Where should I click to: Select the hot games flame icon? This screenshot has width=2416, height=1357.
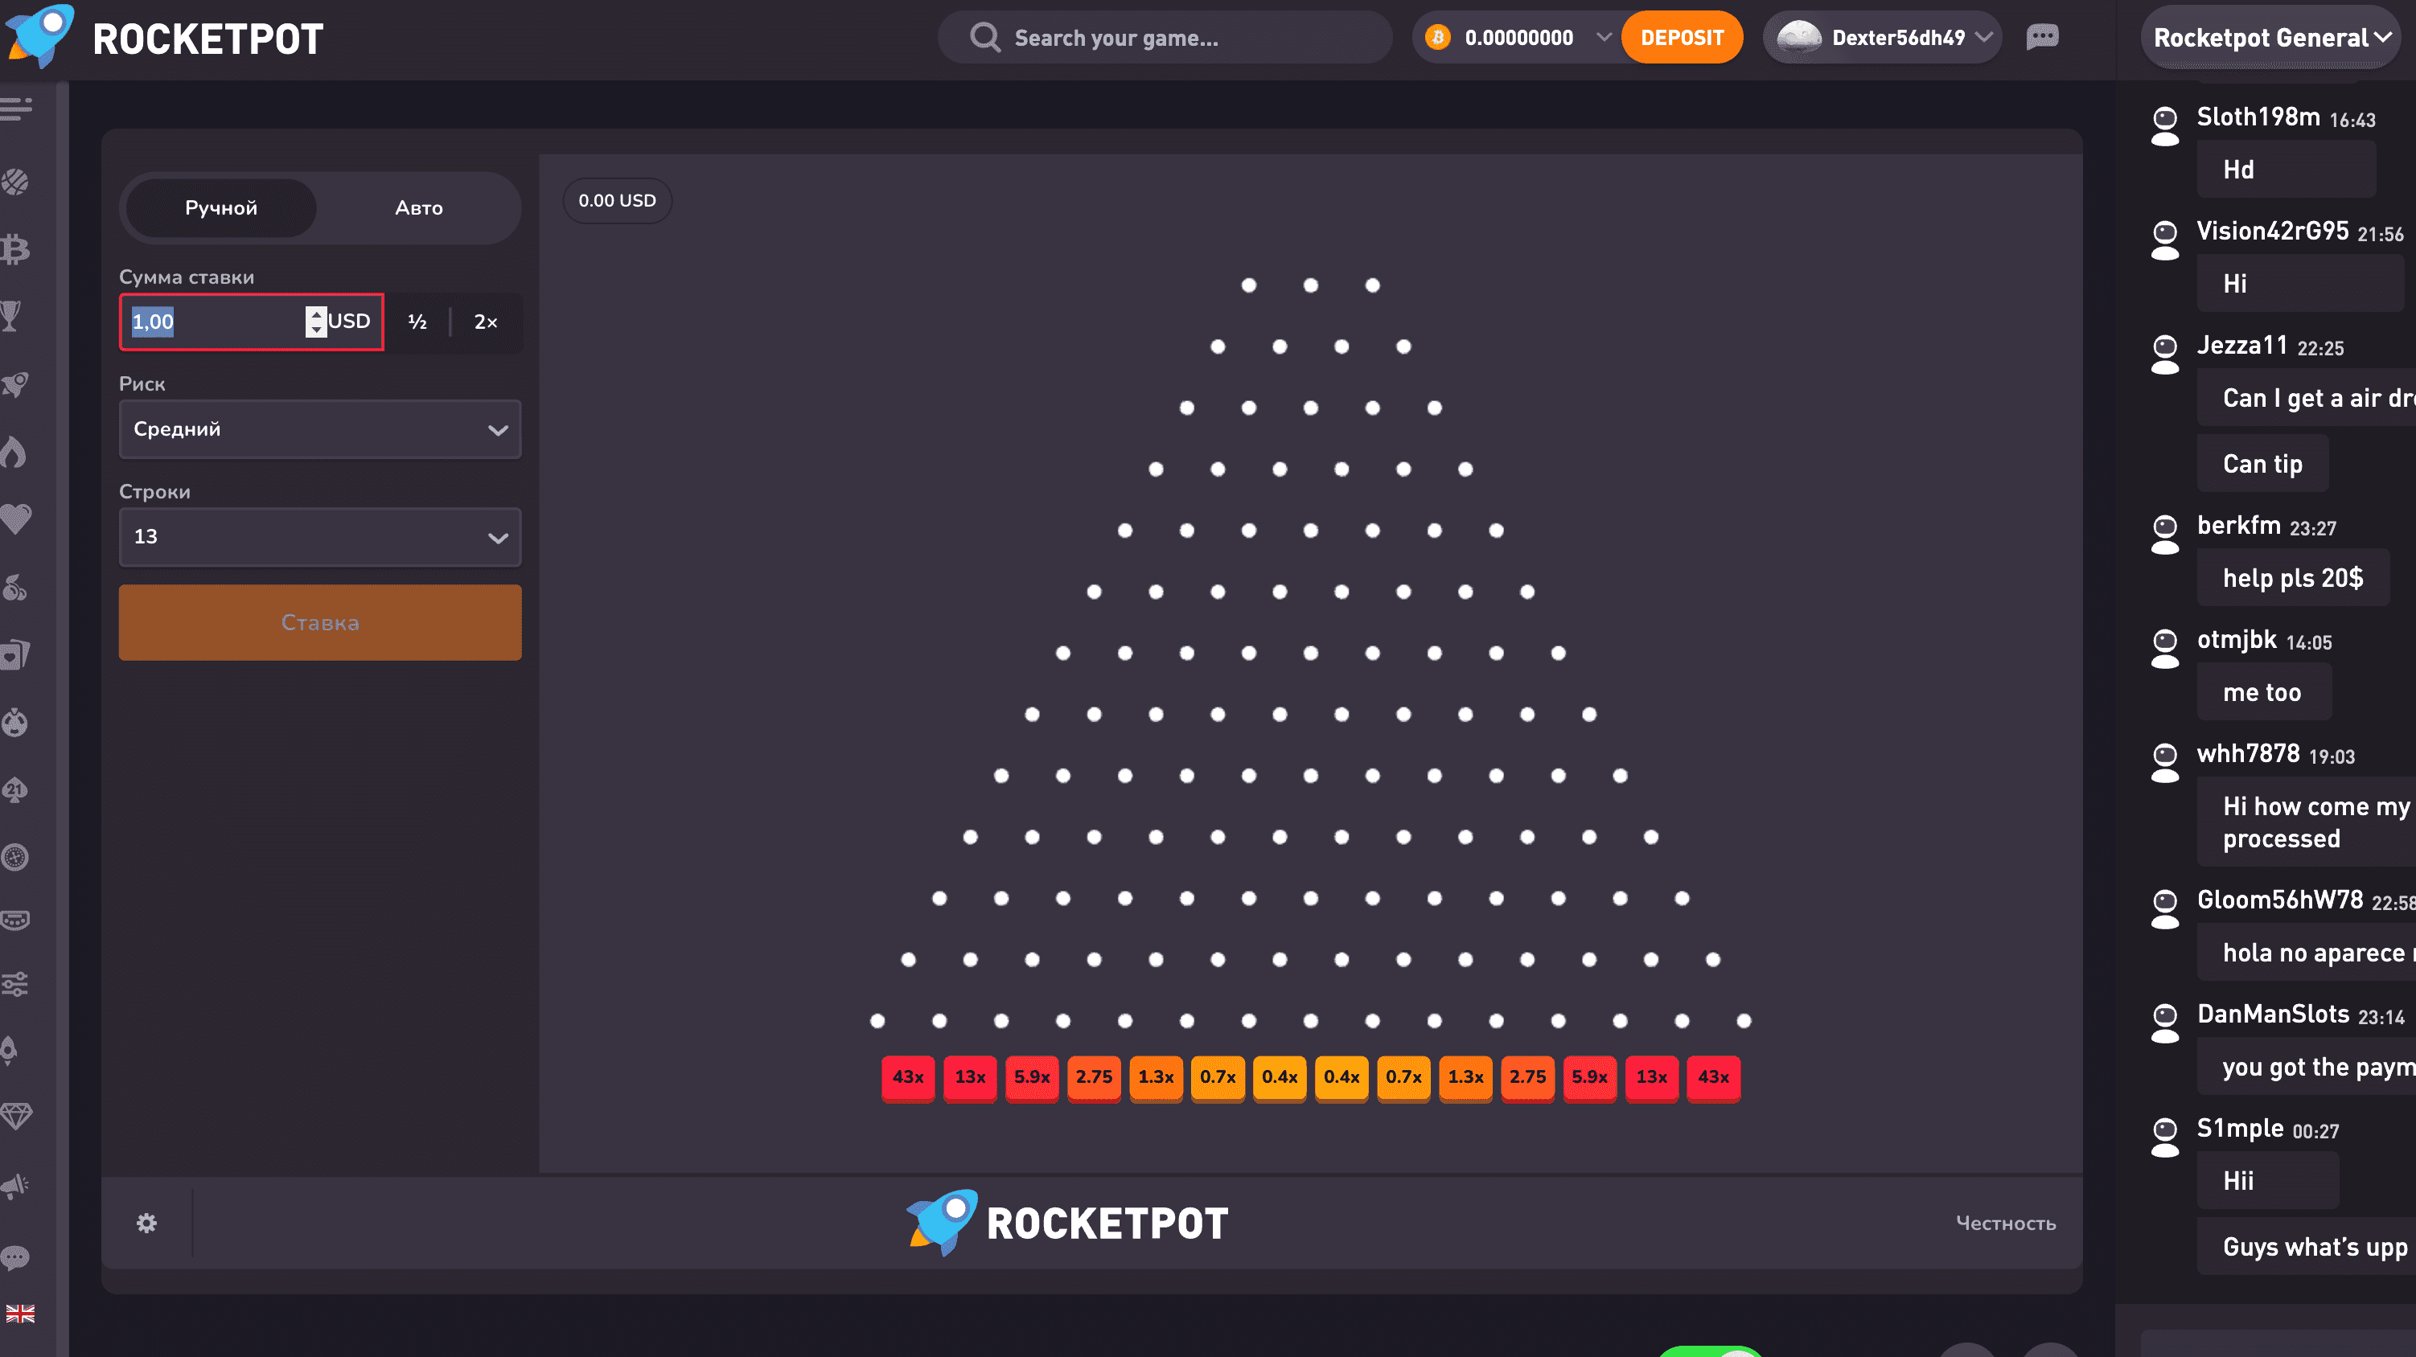tap(17, 451)
